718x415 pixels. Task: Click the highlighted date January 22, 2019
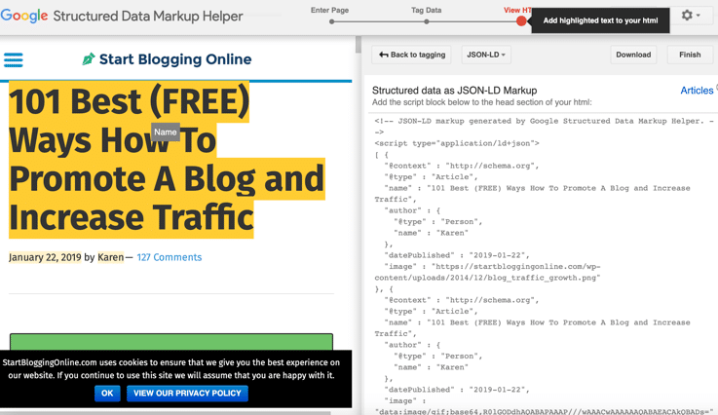click(x=45, y=257)
